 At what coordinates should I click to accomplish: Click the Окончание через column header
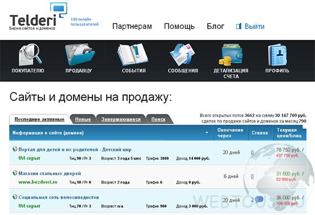pos(230,133)
